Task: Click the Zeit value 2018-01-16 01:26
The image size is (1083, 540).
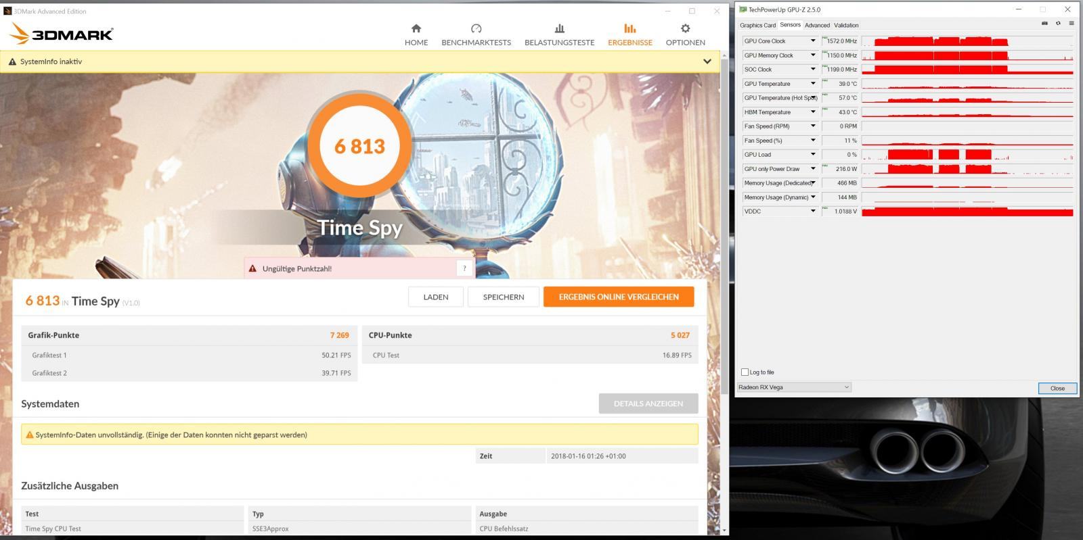Action: [588, 456]
